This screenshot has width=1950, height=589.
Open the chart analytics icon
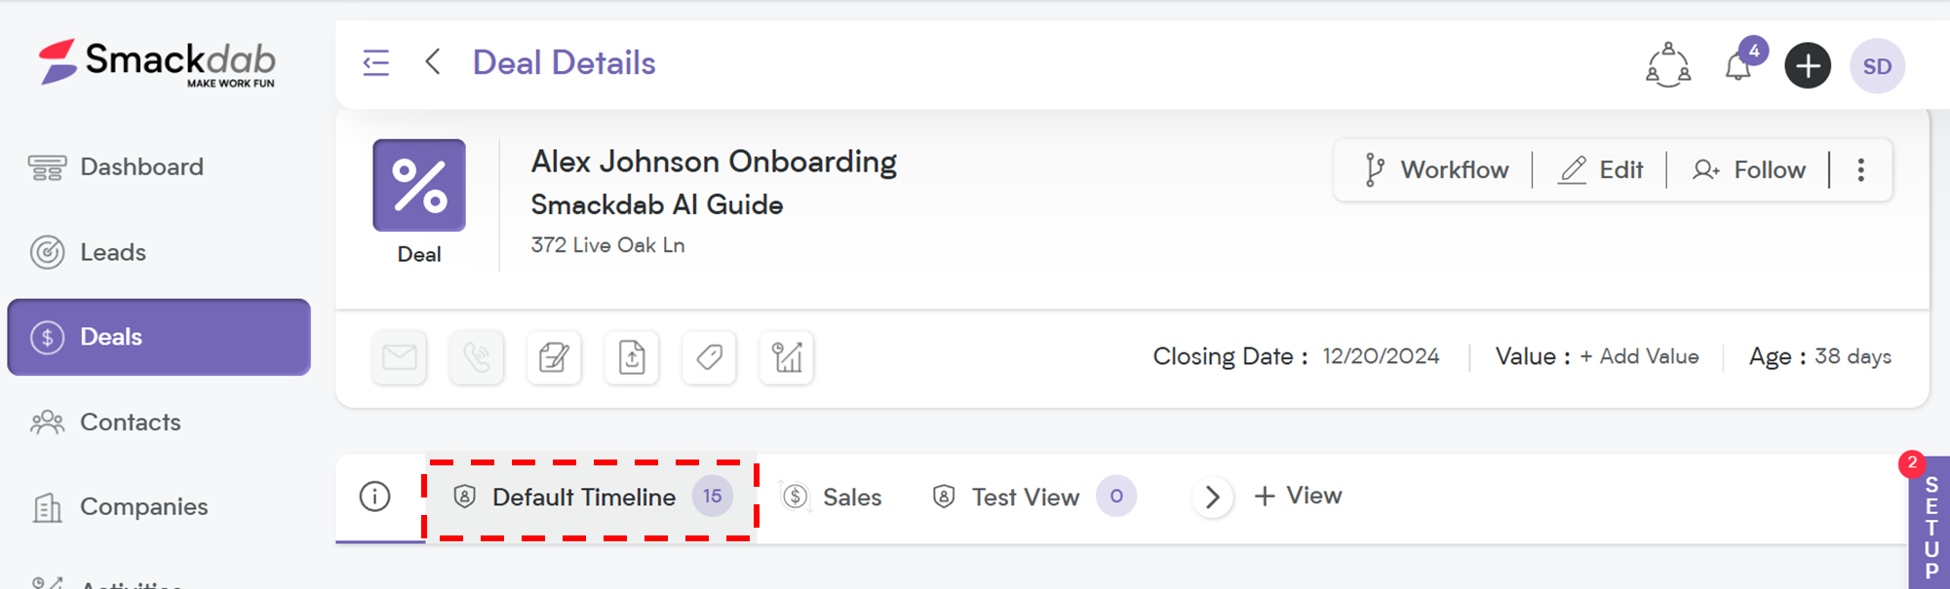(787, 357)
